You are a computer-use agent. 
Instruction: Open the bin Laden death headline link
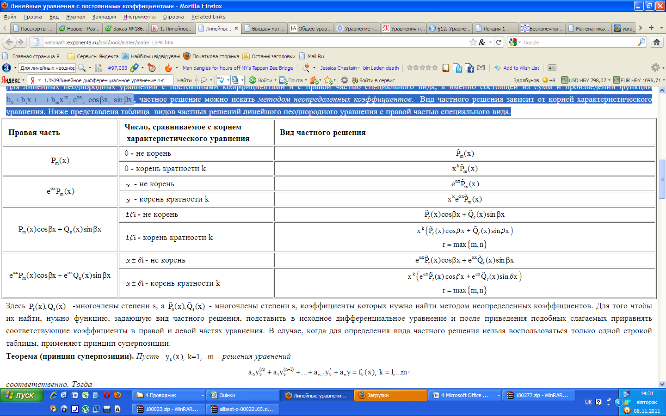381,68
